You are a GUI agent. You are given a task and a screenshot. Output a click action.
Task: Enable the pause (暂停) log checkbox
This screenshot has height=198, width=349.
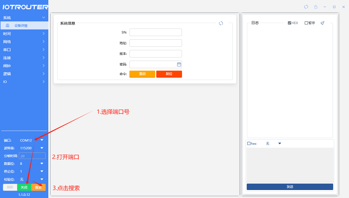click(306, 23)
